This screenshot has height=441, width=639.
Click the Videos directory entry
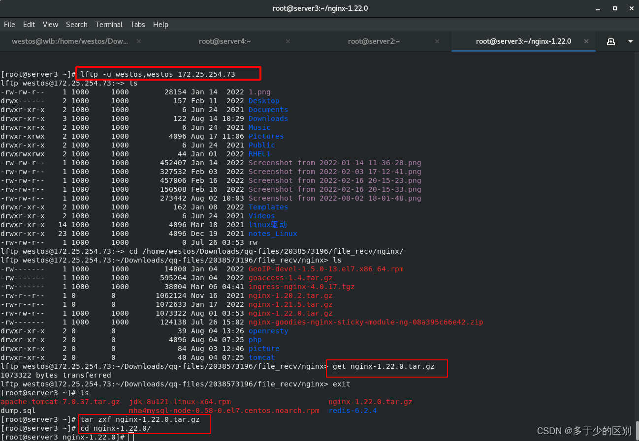[262, 216]
